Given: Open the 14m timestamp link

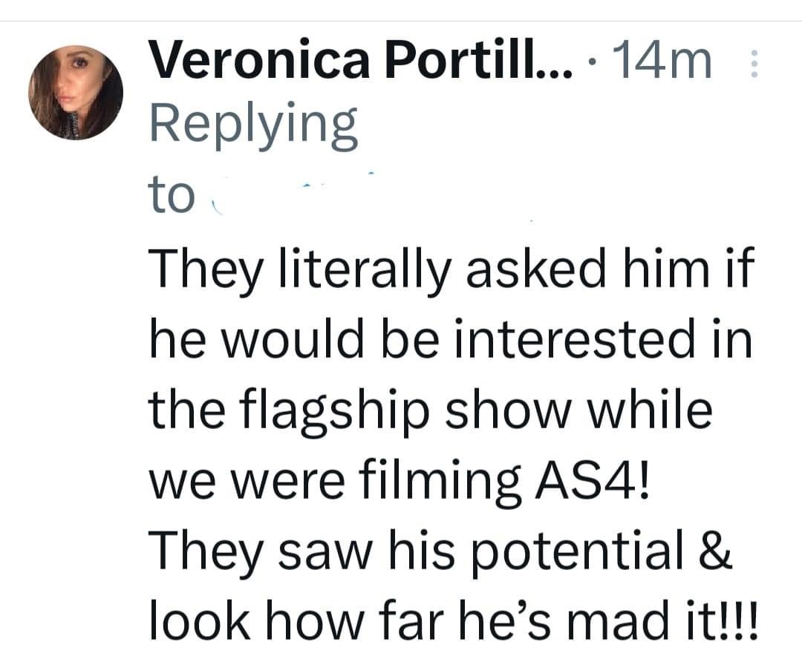Looking at the screenshot, I should point(661,62).
